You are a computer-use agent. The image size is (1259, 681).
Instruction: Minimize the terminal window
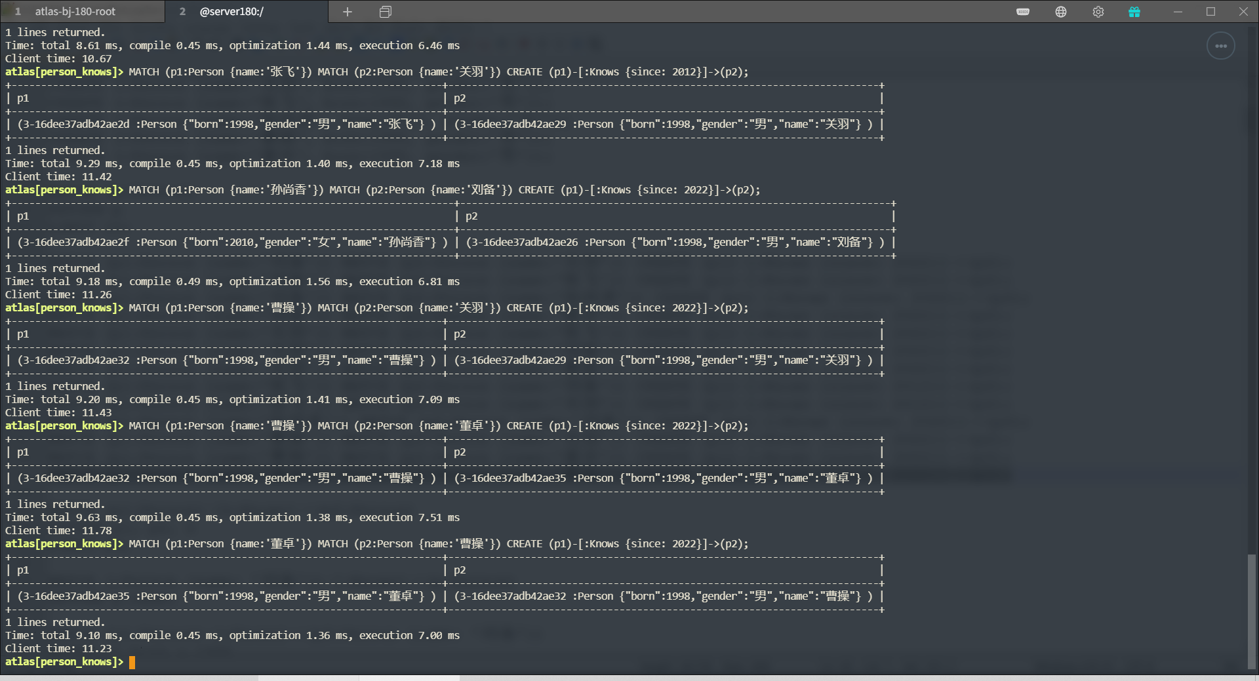(x=1178, y=12)
